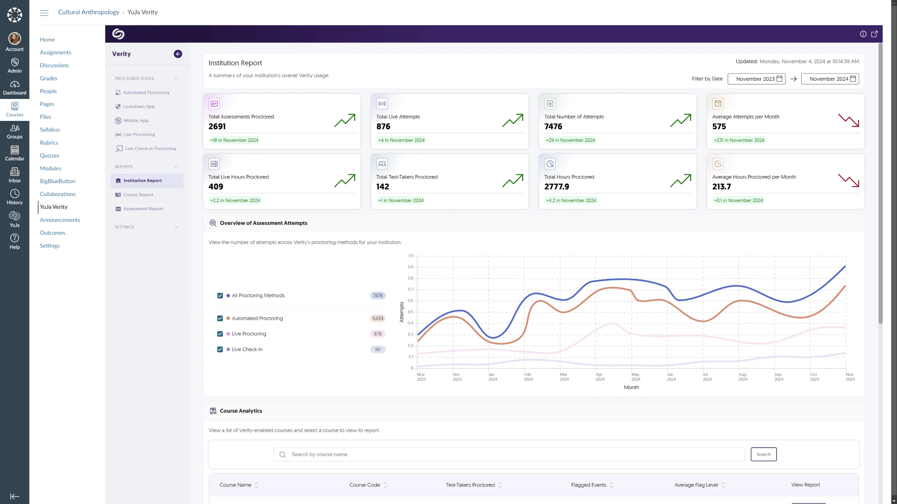This screenshot has width=897, height=504.
Task: Expand the Settings section chevron
Action: (x=176, y=227)
